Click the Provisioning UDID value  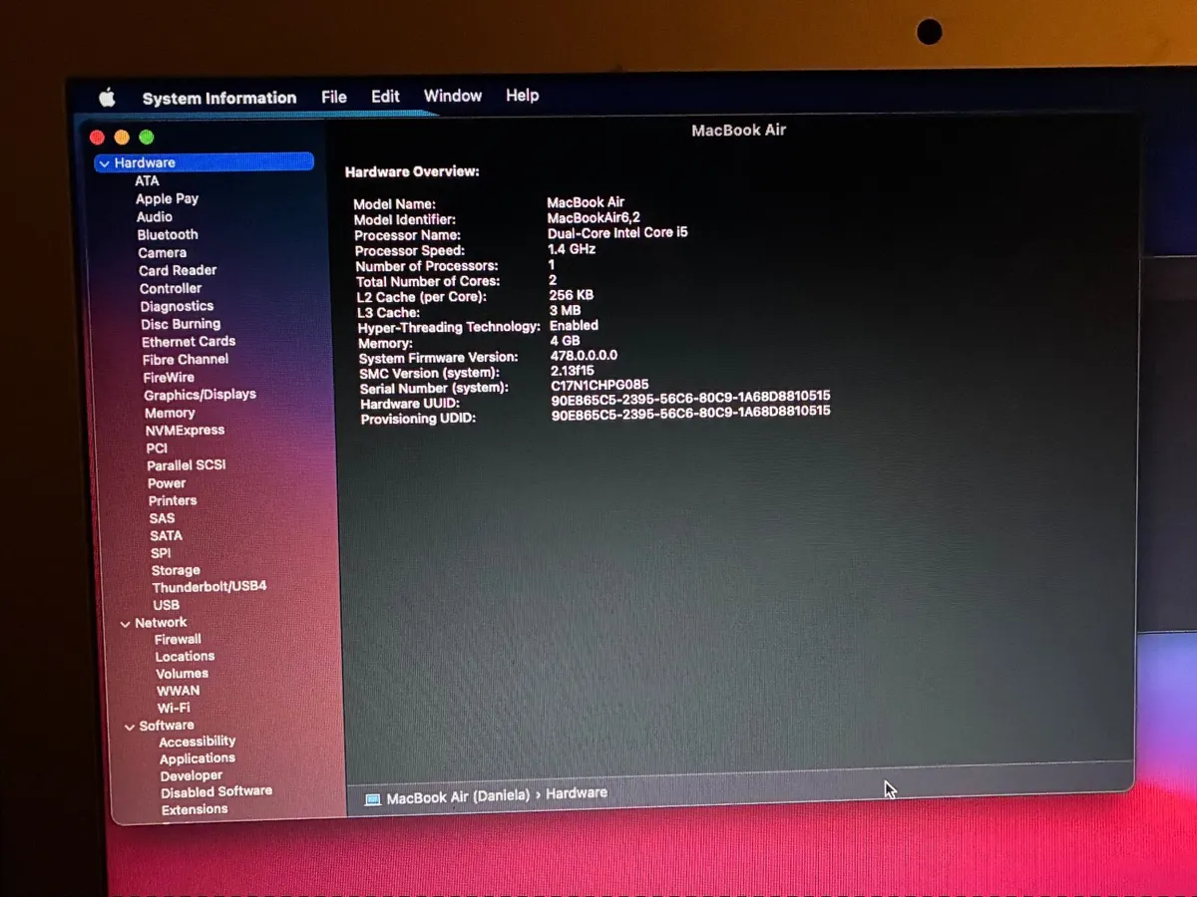point(691,413)
